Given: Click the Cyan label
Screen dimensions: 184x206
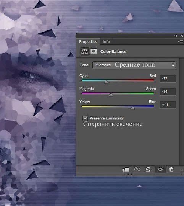Looking at the screenshot, I should pyautogui.click(x=84, y=76).
